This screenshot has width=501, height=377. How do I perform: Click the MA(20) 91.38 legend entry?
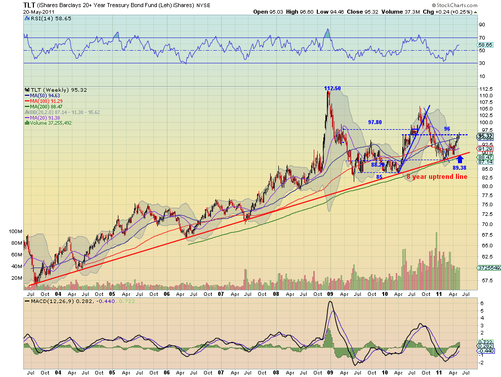tap(42, 118)
